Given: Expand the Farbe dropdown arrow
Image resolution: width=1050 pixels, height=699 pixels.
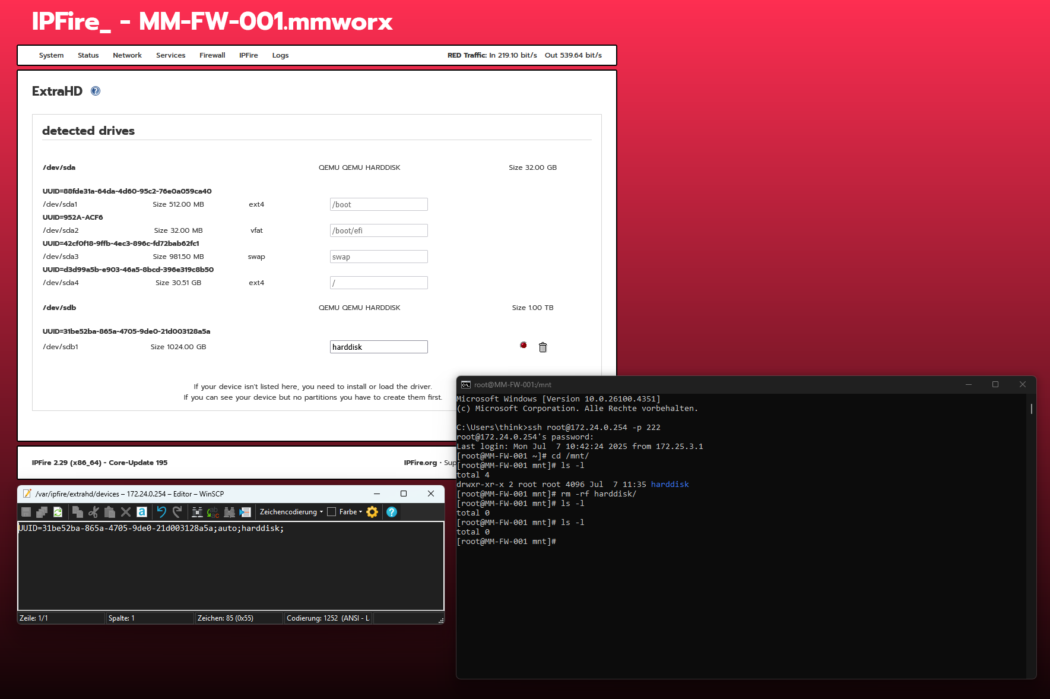Looking at the screenshot, I should (x=360, y=512).
